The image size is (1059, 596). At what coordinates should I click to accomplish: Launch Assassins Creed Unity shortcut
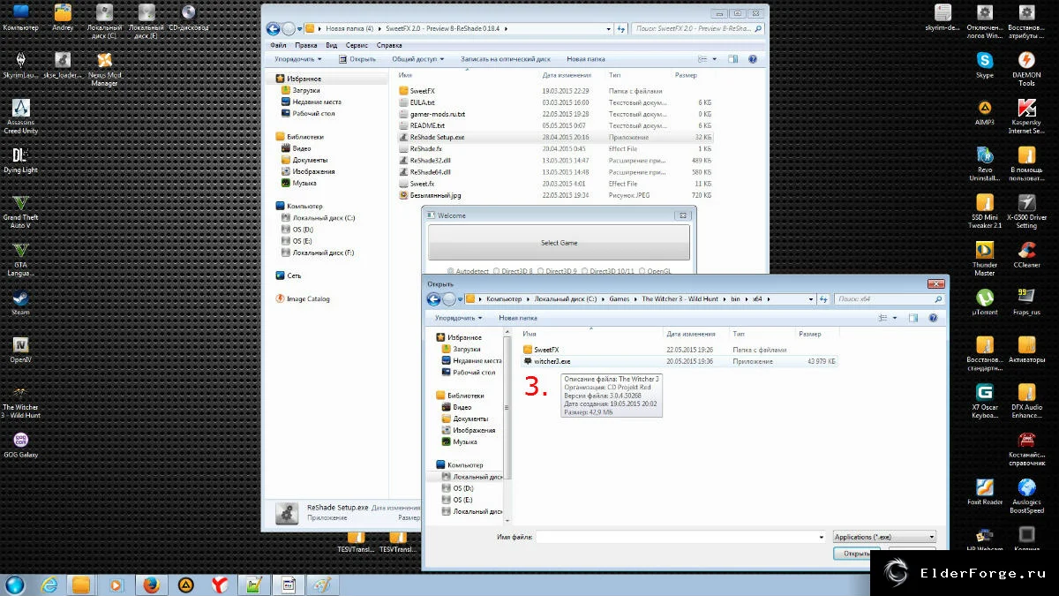(20, 116)
